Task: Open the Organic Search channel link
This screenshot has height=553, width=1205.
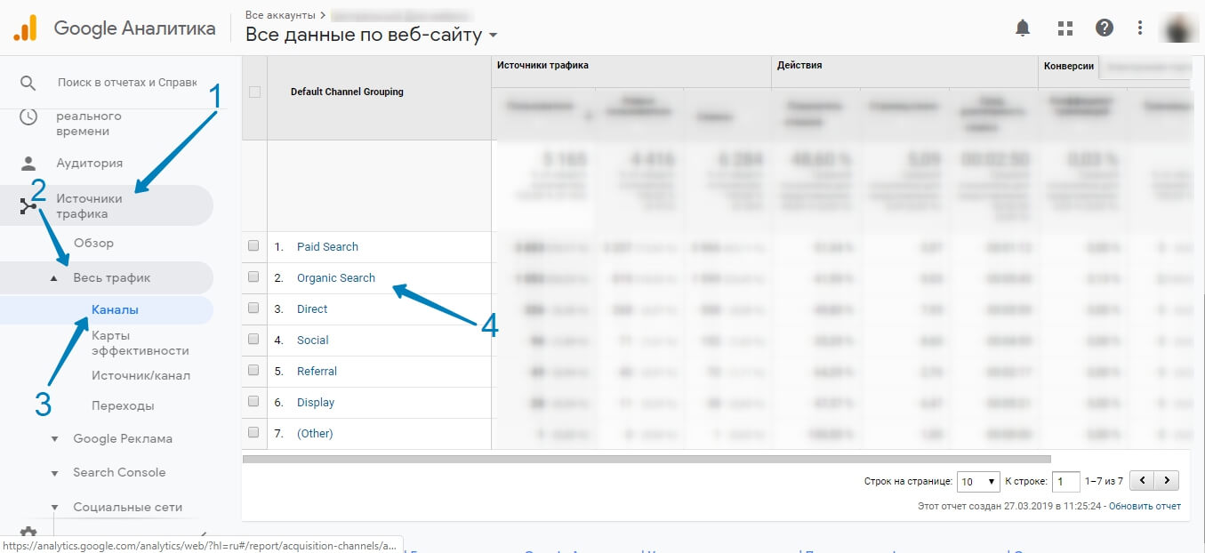Action: 336,278
